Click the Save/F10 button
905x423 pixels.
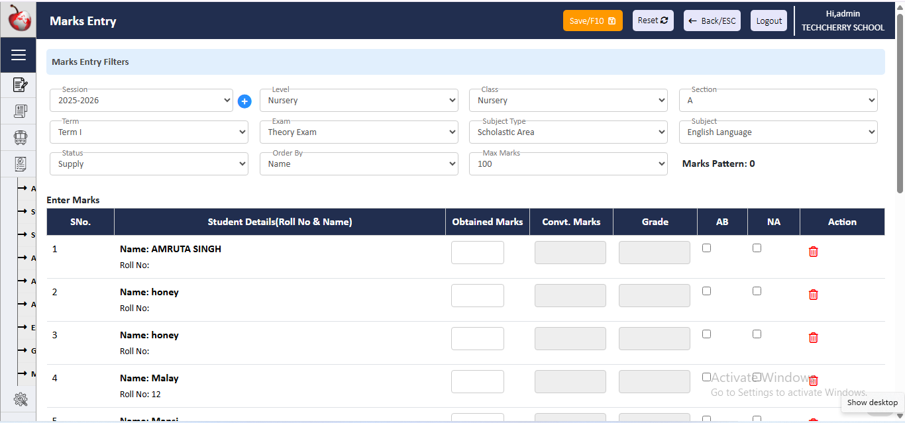592,21
